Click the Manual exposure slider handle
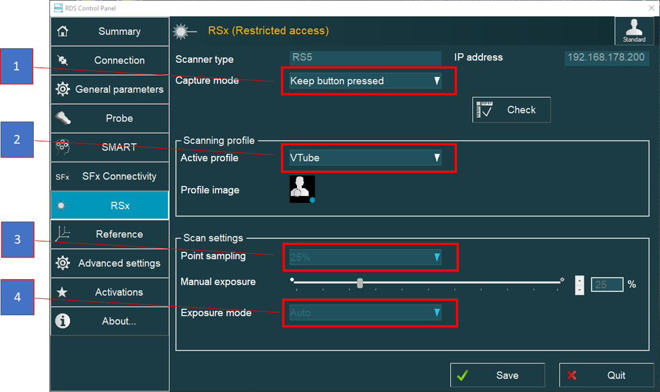Viewport: 660px width, 392px height. 359,283
